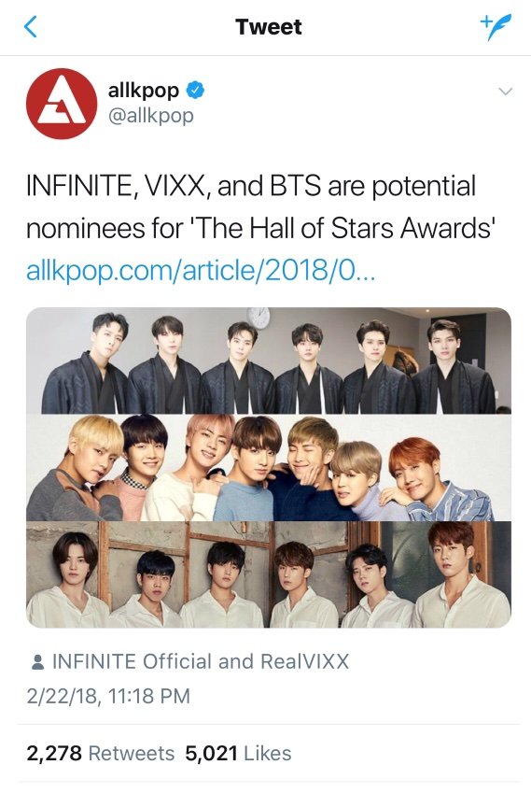
Task: Open the middle group photo with colorful hair
Action: (x=268, y=467)
